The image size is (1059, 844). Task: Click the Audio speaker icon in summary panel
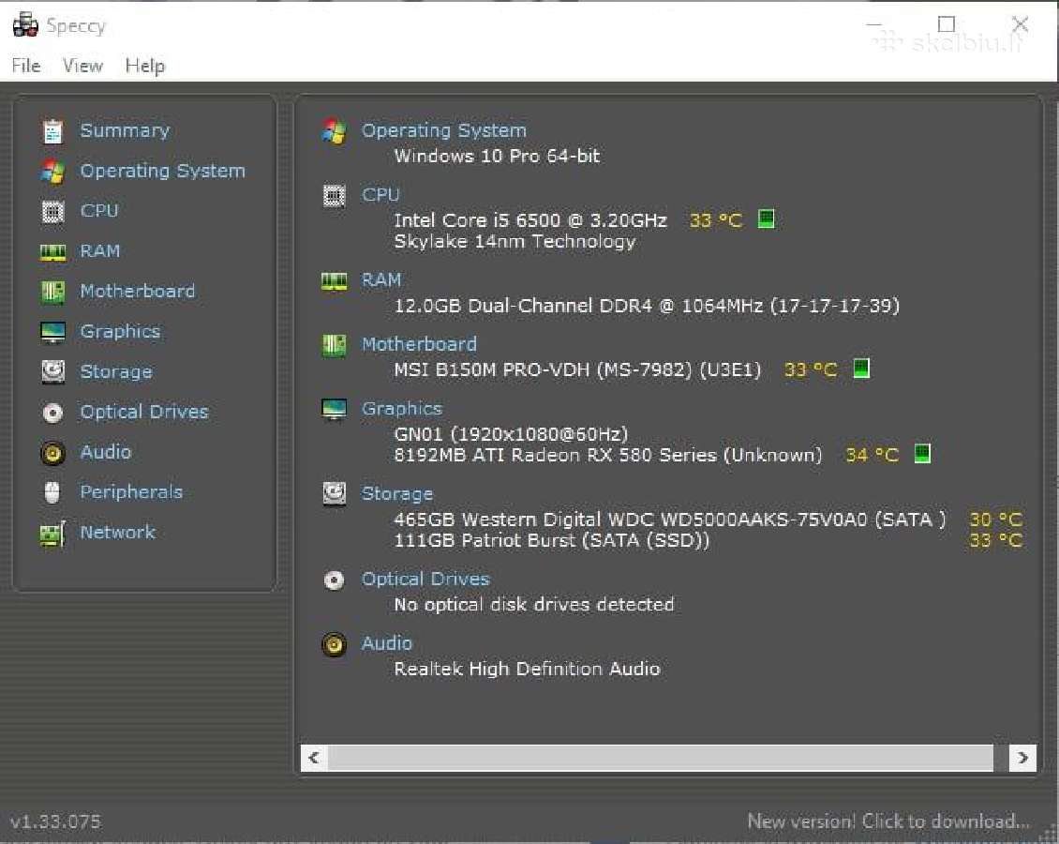tap(334, 644)
